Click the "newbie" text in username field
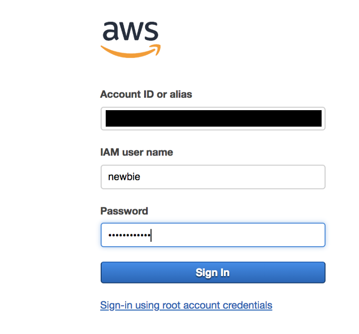Image resolution: width=359 pixels, height=334 pixels. point(124,177)
